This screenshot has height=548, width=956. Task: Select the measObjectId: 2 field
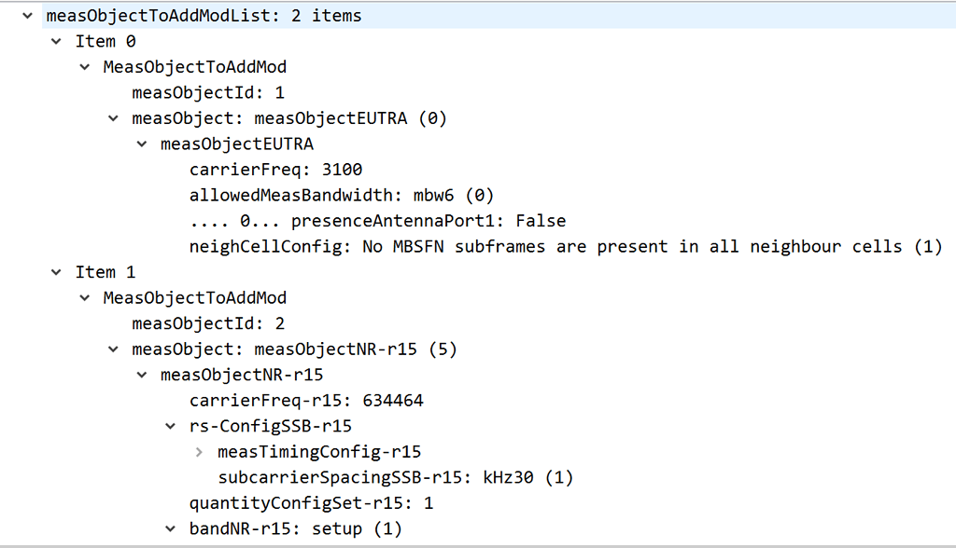tap(207, 323)
